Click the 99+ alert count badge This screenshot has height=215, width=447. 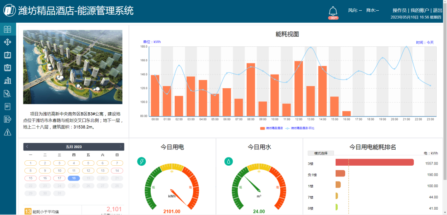333,18
